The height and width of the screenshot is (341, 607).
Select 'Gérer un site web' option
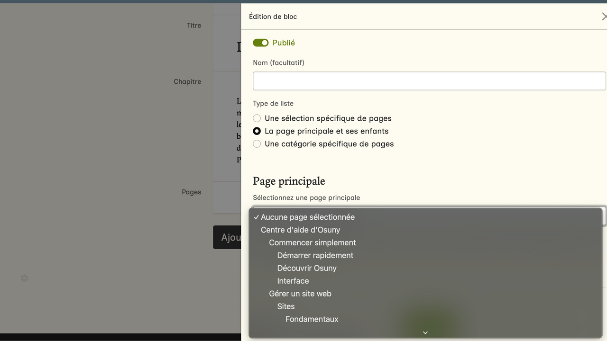(x=300, y=294)
